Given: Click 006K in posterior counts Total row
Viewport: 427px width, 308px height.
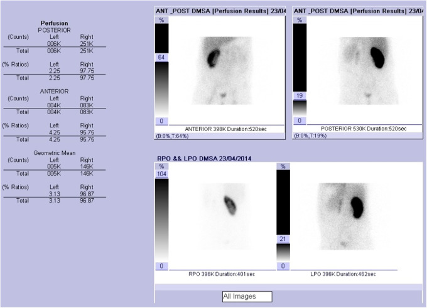Looking at the screenshot, I should (54, 51).
